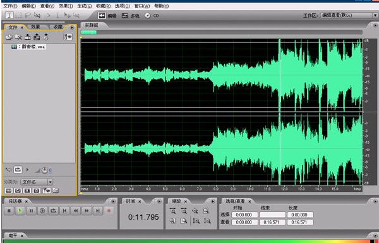Open the 传送器 panel flyout menu arrow
This screenshot has height=243, width=379.
[x=113, y=201]
